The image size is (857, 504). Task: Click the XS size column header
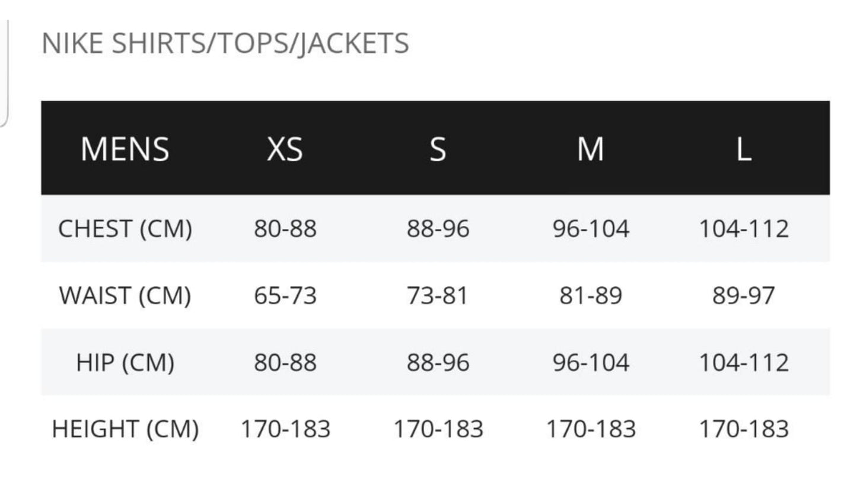pyautogui.click(x=285, y=148)
